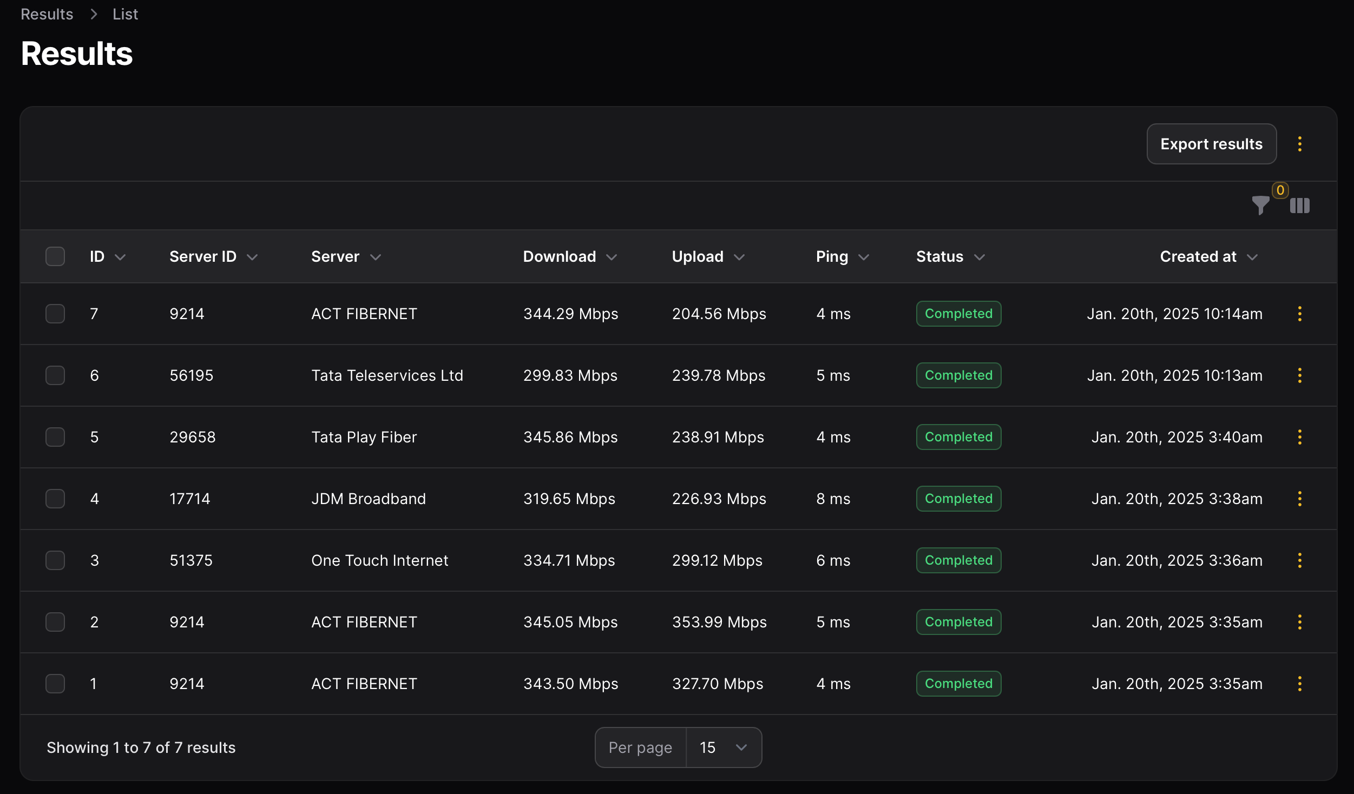Sort by Server ID column header
Viewport: 1354px width, 794px height.
click(214, 256)
